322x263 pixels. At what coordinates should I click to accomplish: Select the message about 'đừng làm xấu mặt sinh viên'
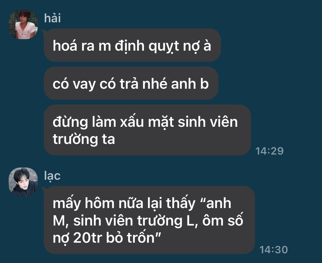click(147, 130)
